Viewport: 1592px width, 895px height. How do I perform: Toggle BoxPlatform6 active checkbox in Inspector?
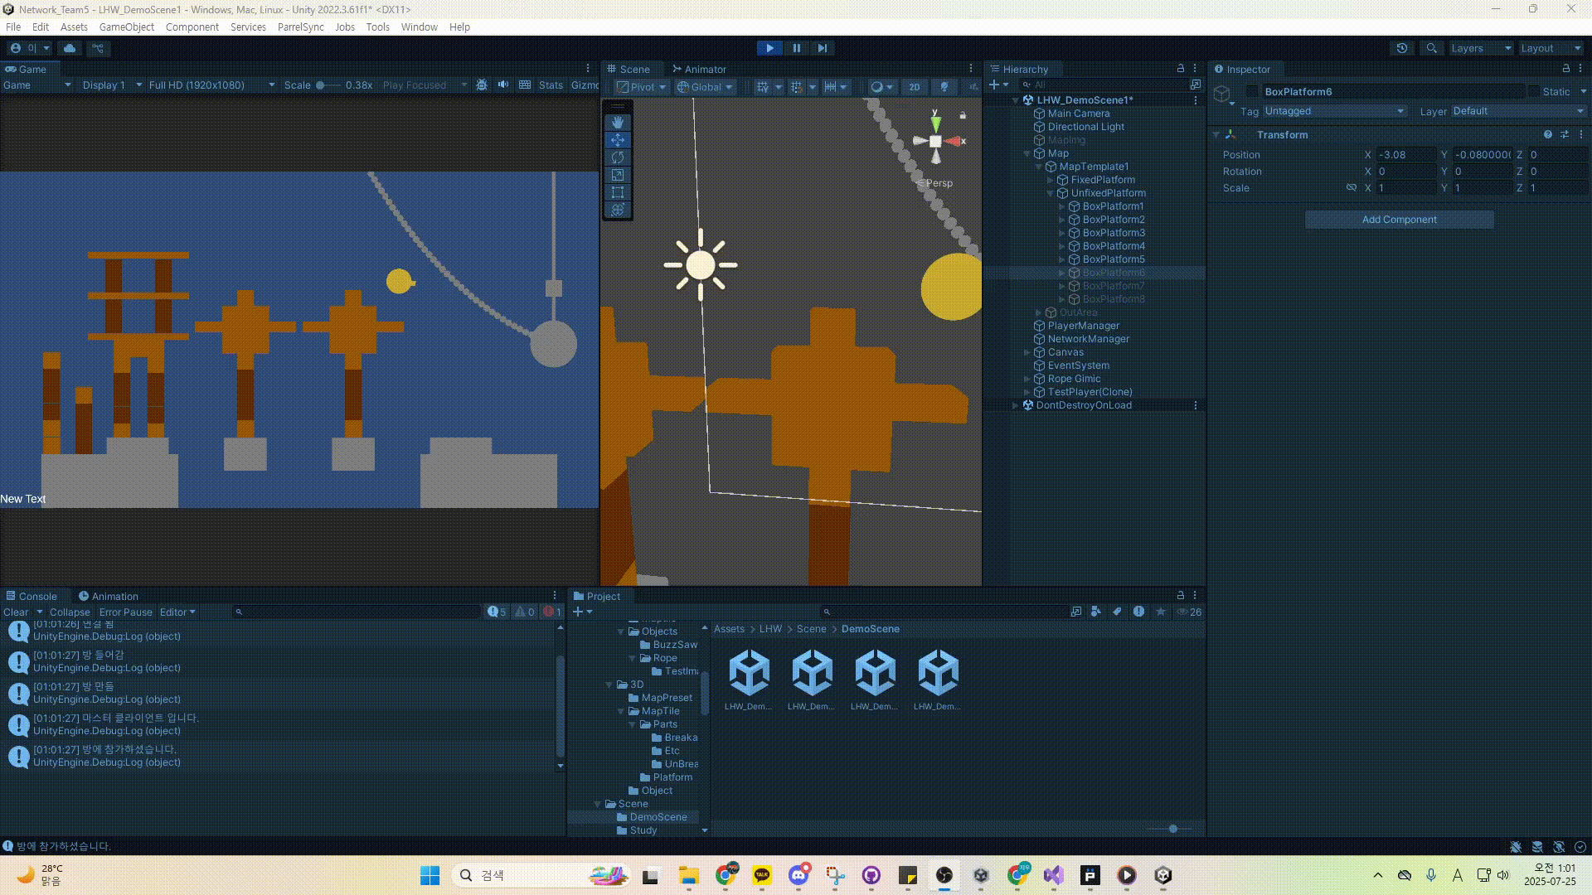coord(1252,92)
